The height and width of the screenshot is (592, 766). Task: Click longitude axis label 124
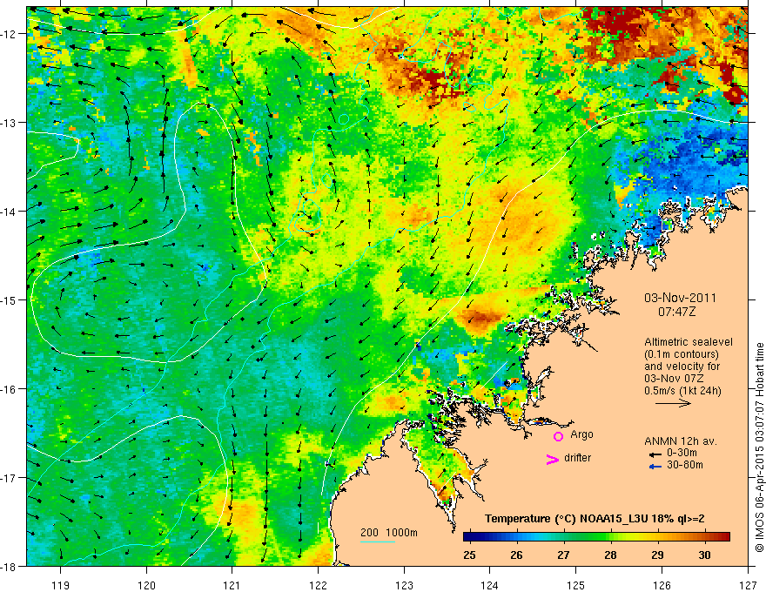[490, 585]
